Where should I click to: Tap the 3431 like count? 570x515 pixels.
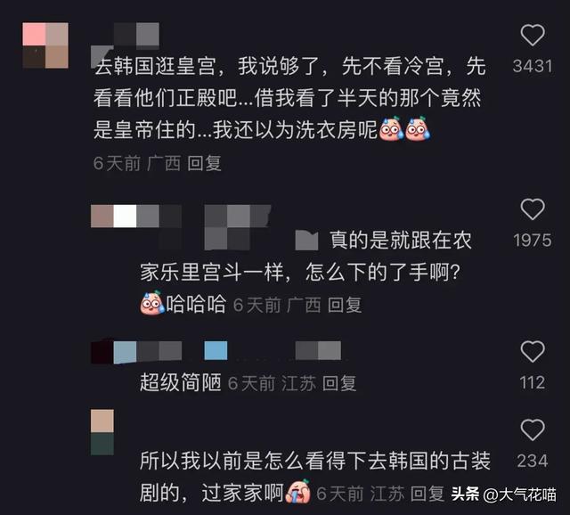point(533,66)
